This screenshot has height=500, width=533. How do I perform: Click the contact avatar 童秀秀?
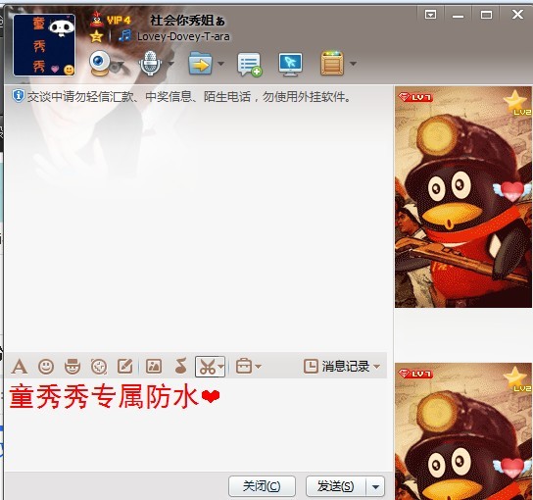click(x=44, y=45)
